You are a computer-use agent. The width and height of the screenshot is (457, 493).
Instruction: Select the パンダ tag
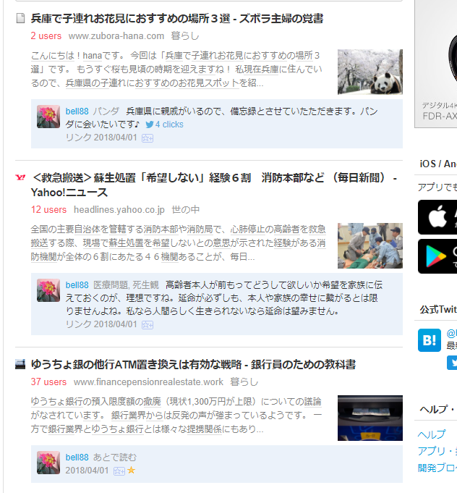pos(106,111)
